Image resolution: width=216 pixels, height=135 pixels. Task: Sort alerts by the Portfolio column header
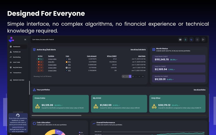[x=51, y=56]
